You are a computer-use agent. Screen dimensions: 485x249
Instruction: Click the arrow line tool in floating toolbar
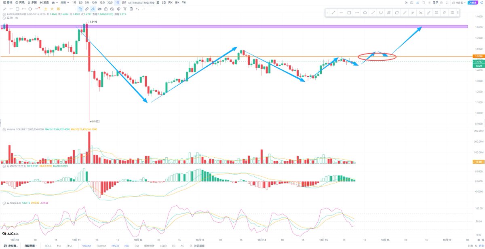(x=373, y=13)
